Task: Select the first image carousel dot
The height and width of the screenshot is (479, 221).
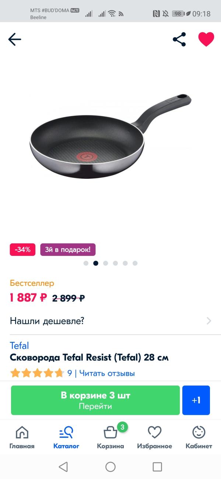Action: 86,263
